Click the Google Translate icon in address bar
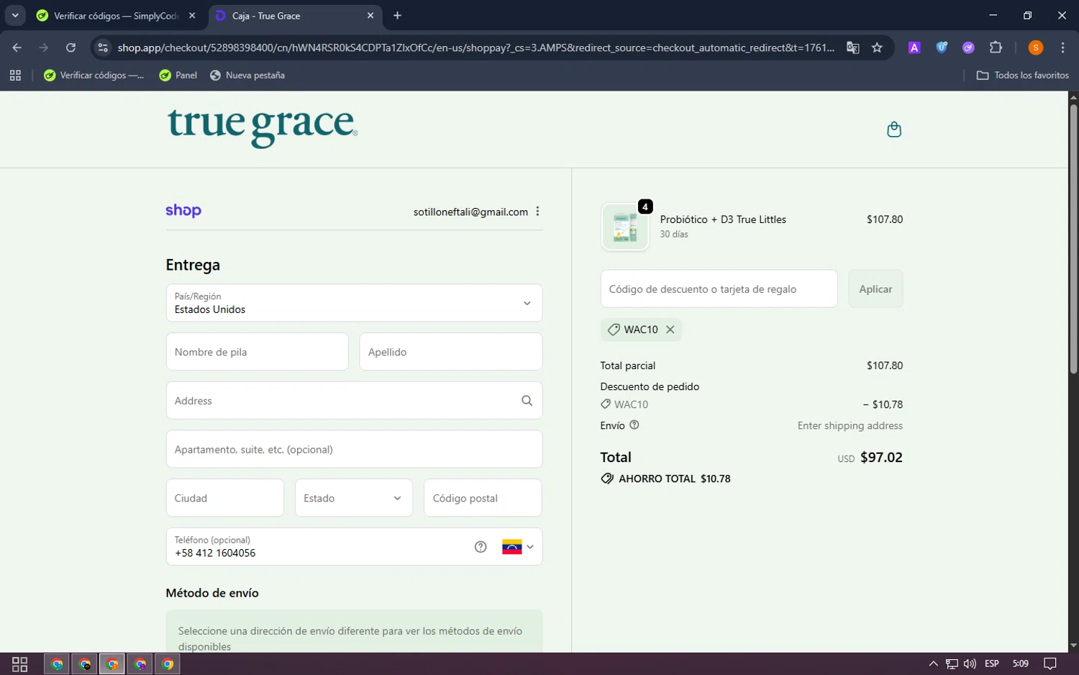This screenshot has width=1079, height=675. tap(853, 47)
